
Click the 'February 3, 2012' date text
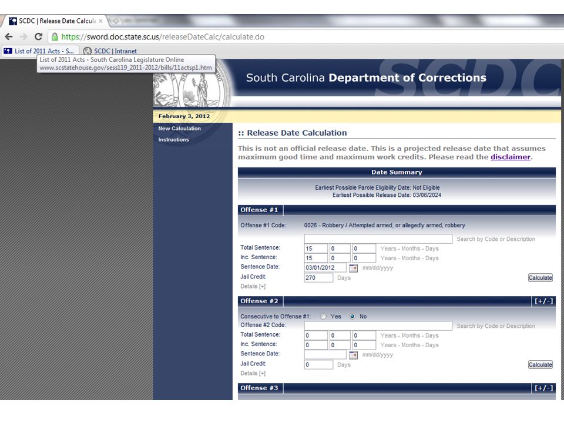tap(184, 116)
